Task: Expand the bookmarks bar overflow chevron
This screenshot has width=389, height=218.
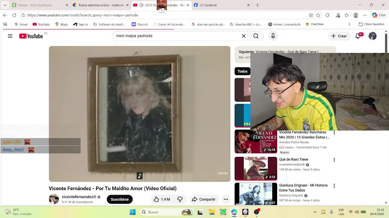Action: pos(349,24)
